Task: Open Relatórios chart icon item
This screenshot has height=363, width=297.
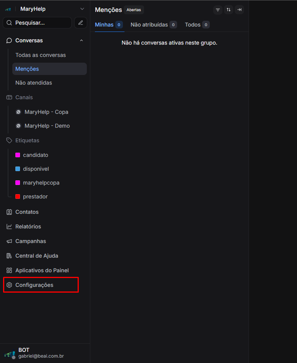Action: pos(28,226)
